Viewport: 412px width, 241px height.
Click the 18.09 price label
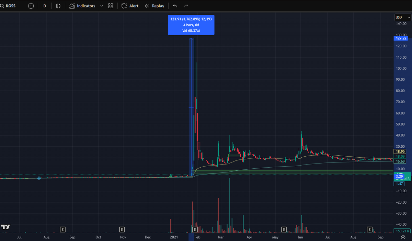[400, 156]
